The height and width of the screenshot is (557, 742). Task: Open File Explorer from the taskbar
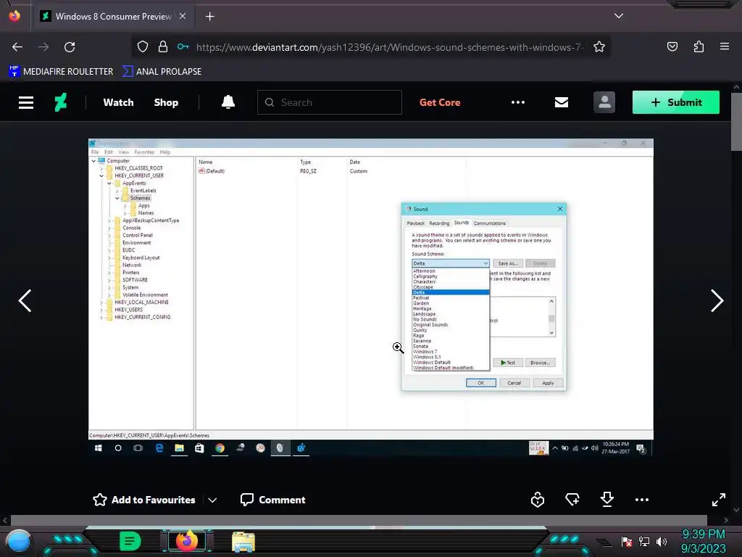pos(243,542)
